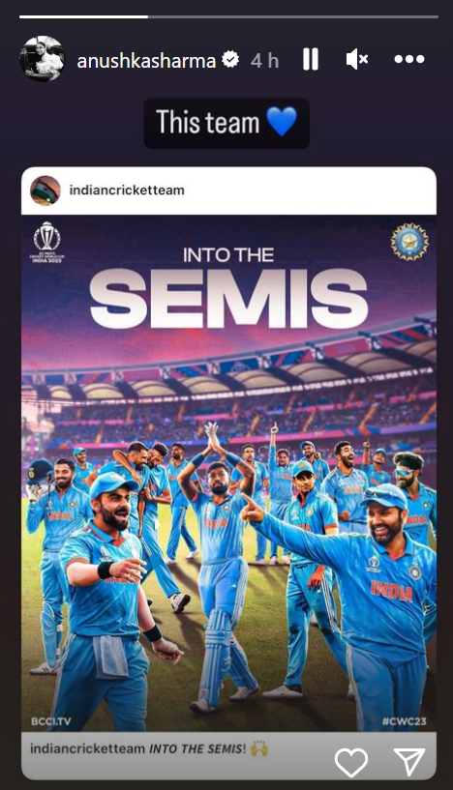Open the INTO THE SEMIS post image
453x790 pixels.
pos(228,473)
